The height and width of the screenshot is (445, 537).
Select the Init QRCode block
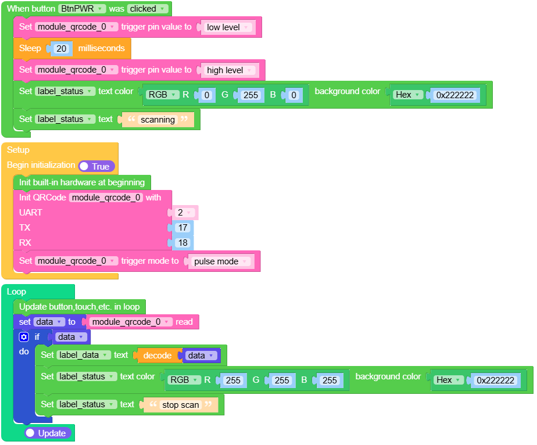tap(92, 220)
